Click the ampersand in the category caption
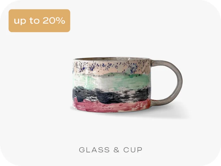Screen dimensions: 221x166 (x=116, y=150)
